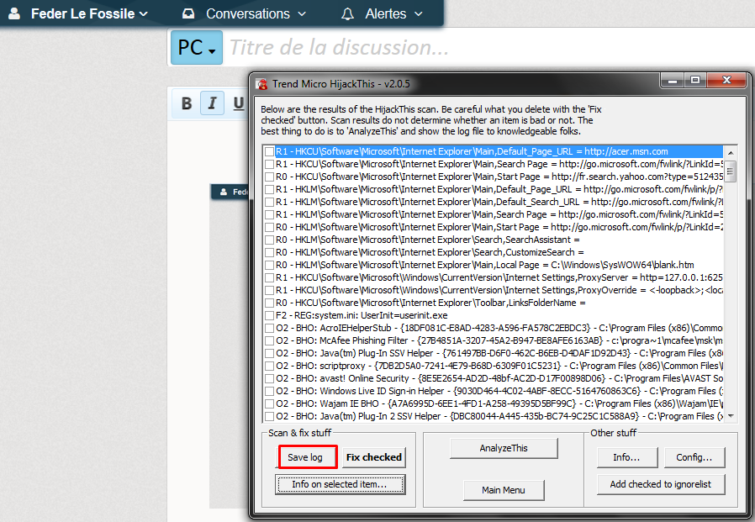
Task: Click the Conversations inbox icon
Action: [188, 13]
